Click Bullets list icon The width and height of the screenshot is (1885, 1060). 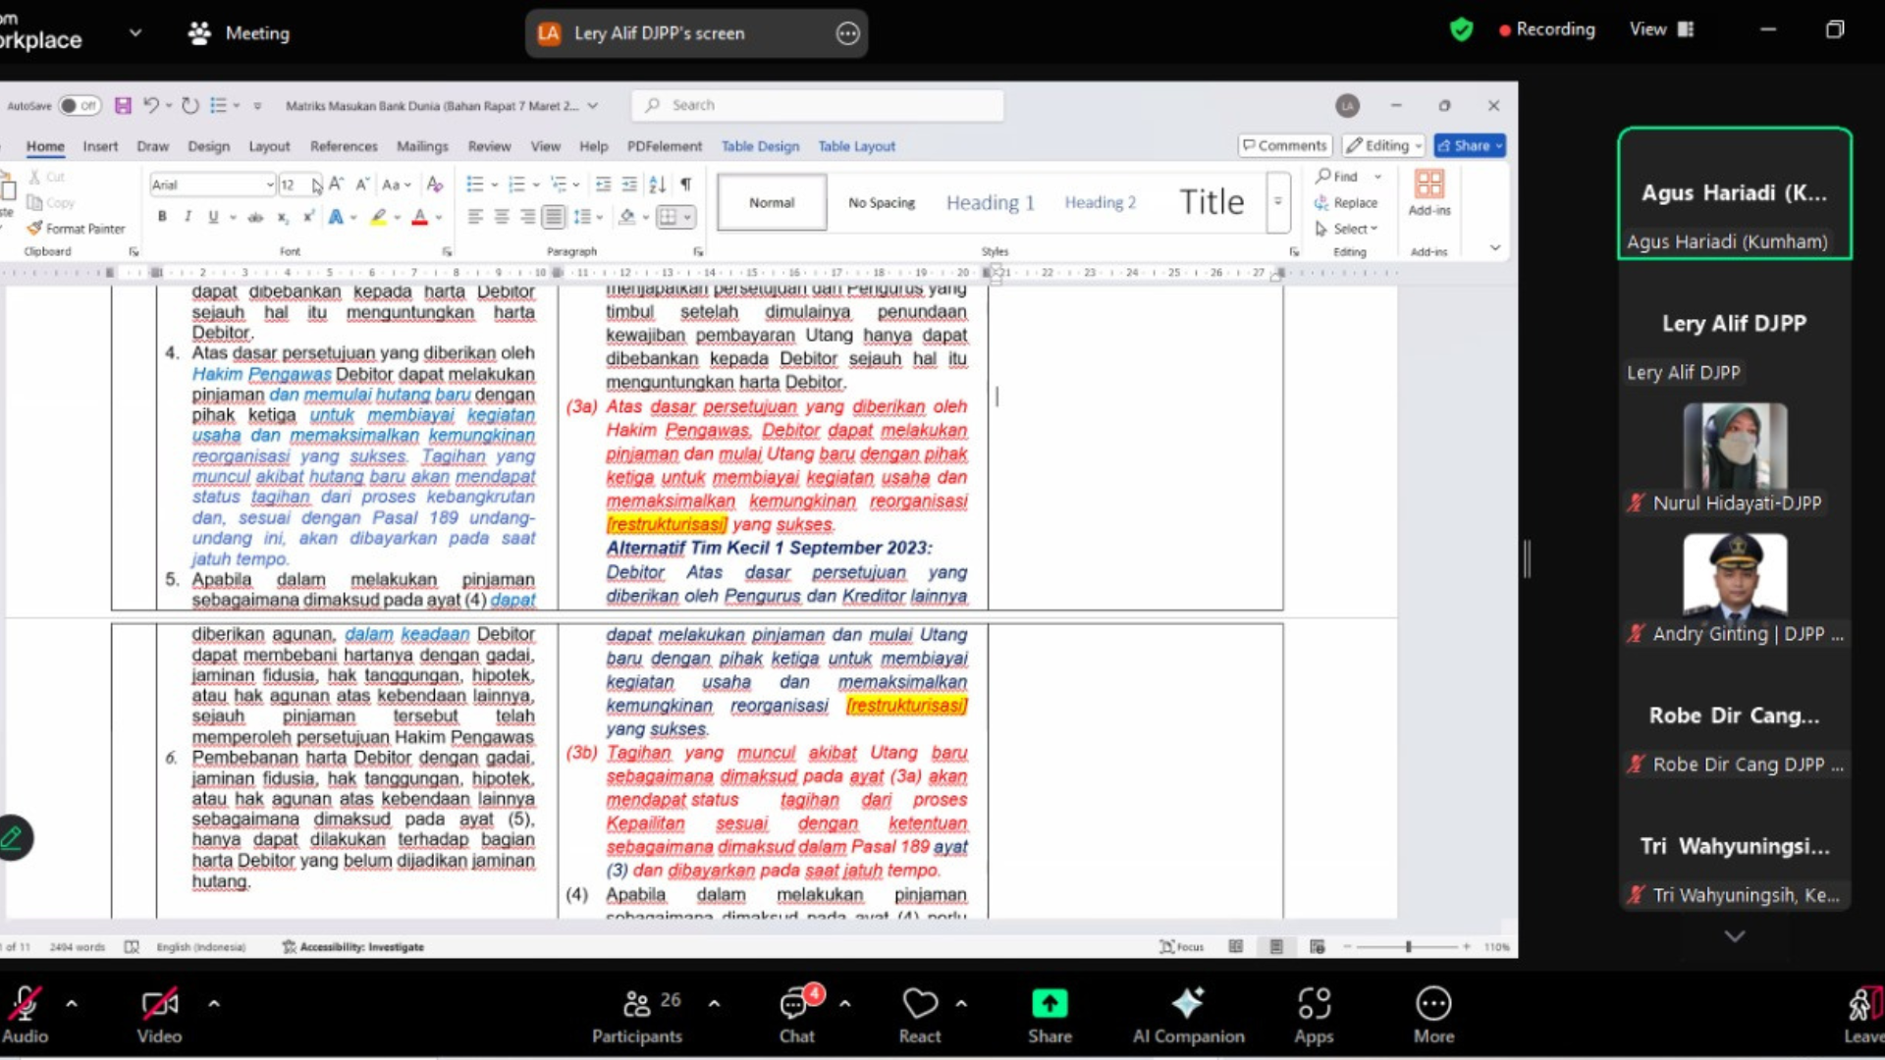[474, 184]
